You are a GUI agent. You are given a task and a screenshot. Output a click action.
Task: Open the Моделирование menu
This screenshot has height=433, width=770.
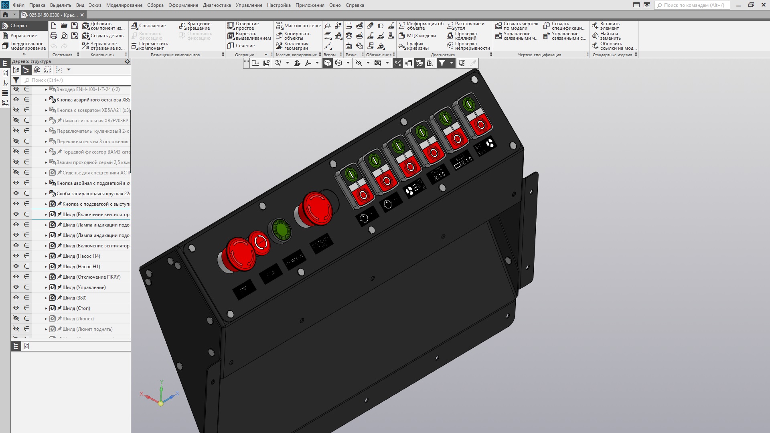124,5
